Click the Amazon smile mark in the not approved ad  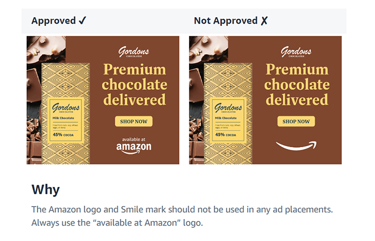coord(296,145)
